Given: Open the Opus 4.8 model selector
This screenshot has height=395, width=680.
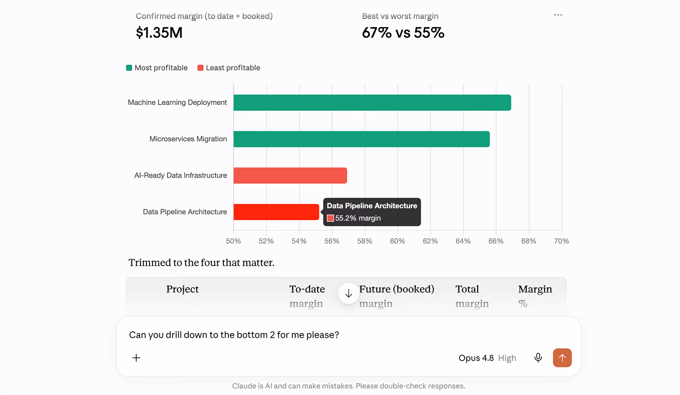Looking at the screenshot, I should click(x=476, y=358).
